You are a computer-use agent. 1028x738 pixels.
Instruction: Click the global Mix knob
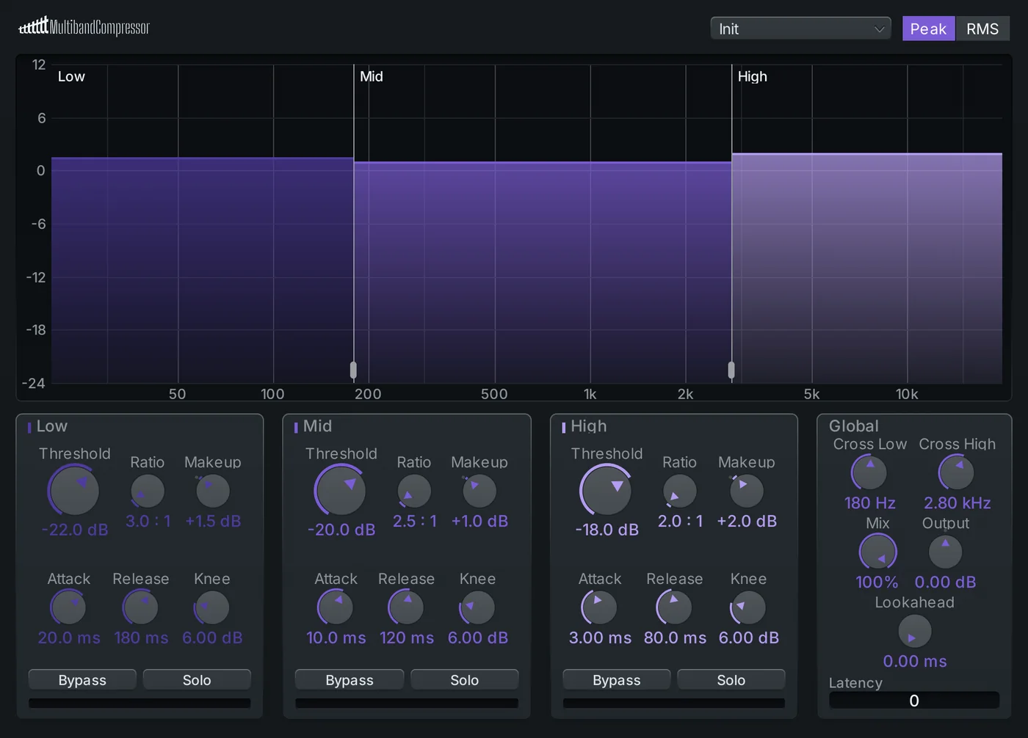878,552
